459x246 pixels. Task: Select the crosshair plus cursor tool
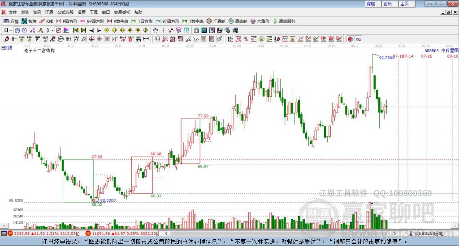[163, 30]
